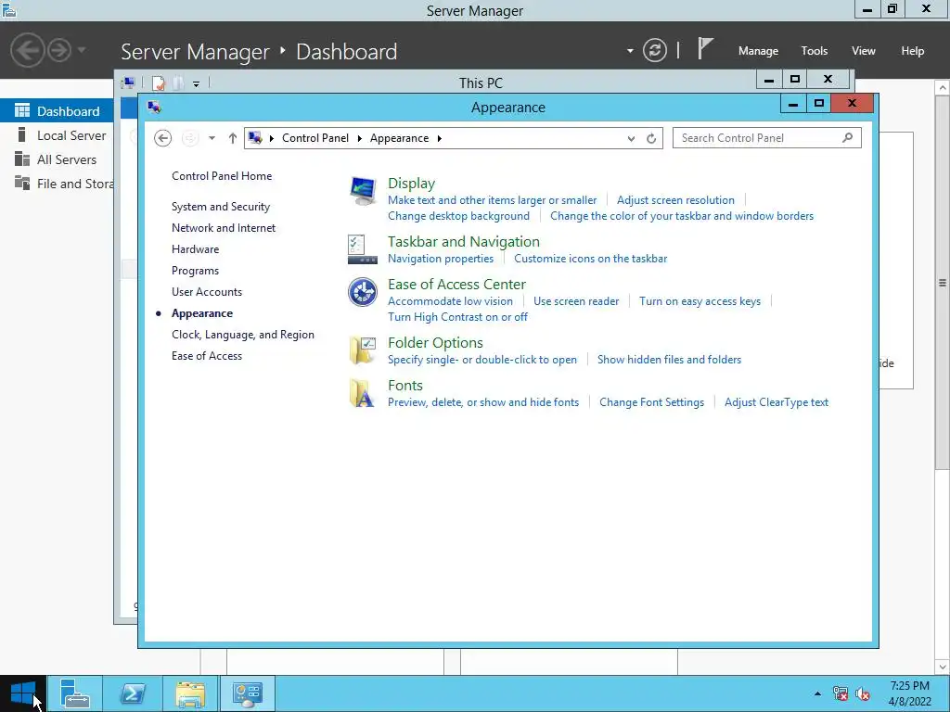
Task: Click the Appearance window title icon
Action: (154, 108)
